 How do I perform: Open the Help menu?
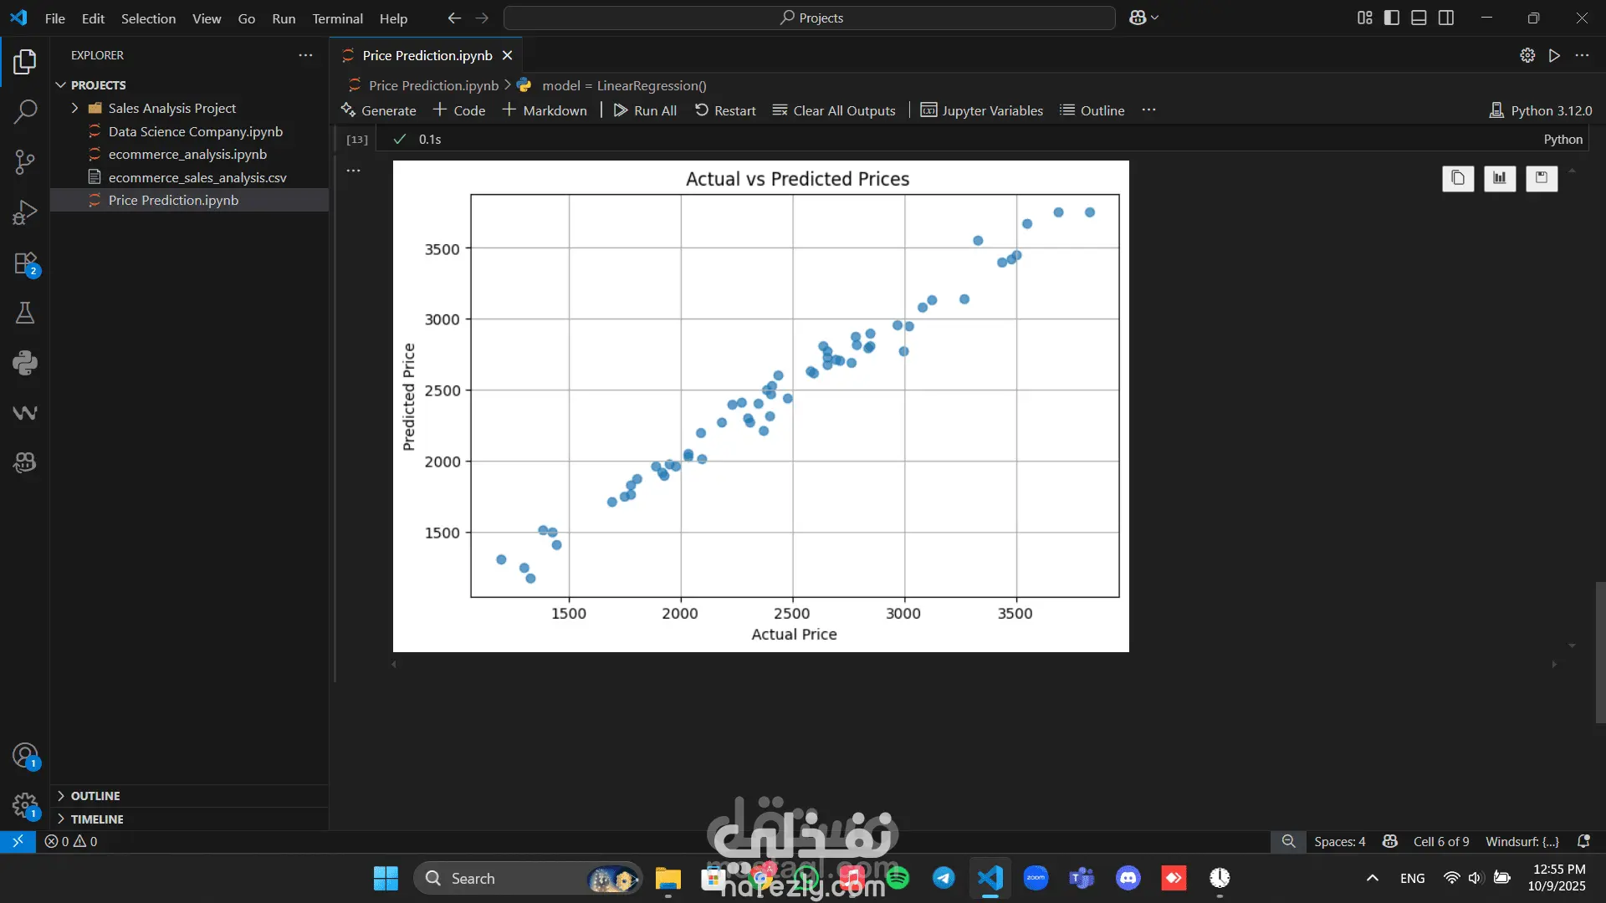[x=393, y=18]
